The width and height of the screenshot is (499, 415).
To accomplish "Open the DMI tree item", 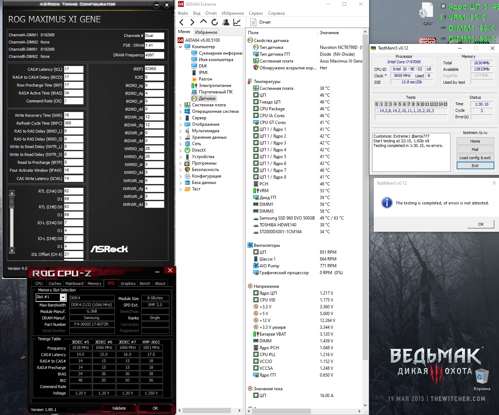I will pyautogui.click(x=199, y=66).
